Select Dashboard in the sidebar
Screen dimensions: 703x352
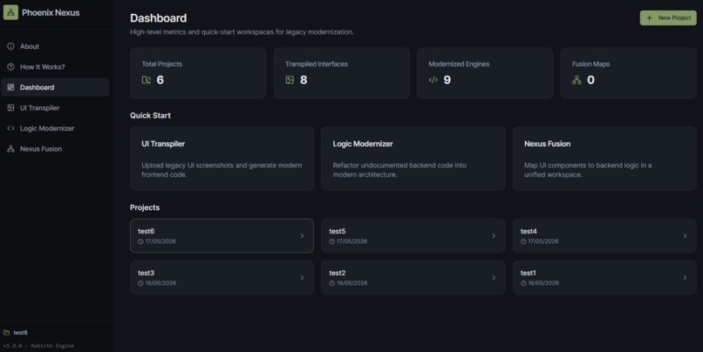[55, 87]
